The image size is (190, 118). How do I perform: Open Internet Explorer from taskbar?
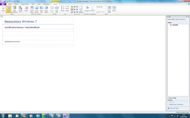[45, 116]
